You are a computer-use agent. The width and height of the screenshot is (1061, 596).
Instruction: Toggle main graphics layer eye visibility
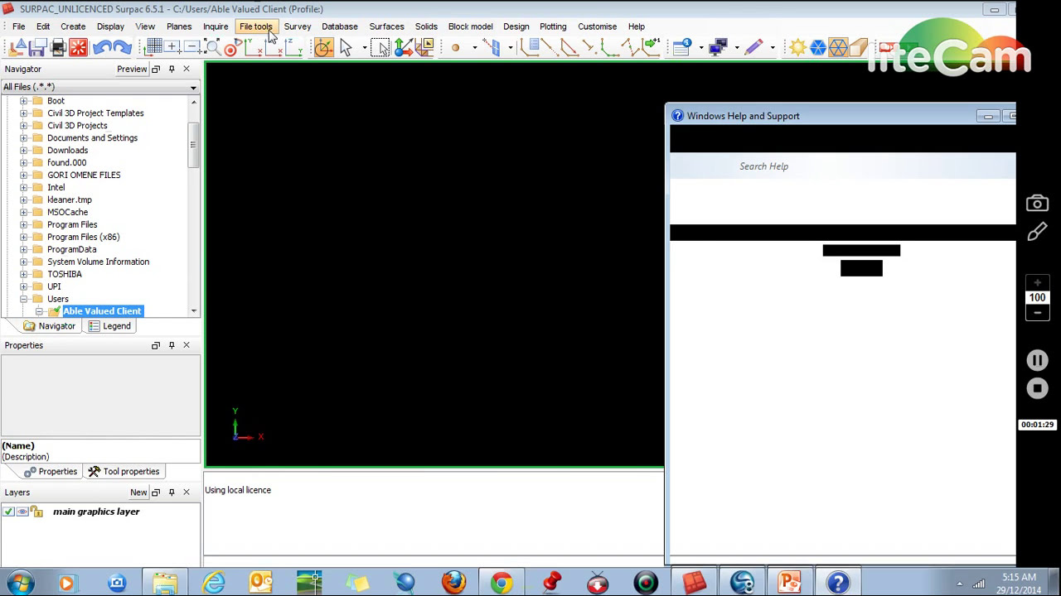click(22, 512)
